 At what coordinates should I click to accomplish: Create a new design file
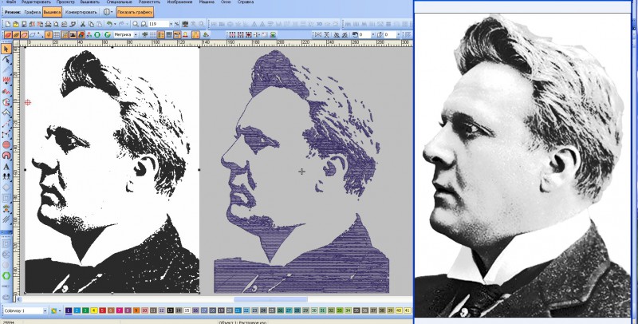tap(8, 25)
